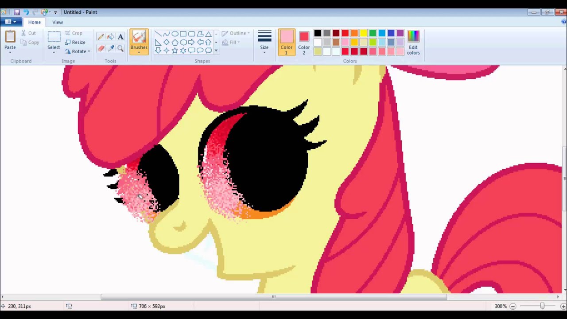Image resolution: width=567 pixels, height=319 pixels.
Task: Click the Paste clipboard icon
Action: coord(10,36)
